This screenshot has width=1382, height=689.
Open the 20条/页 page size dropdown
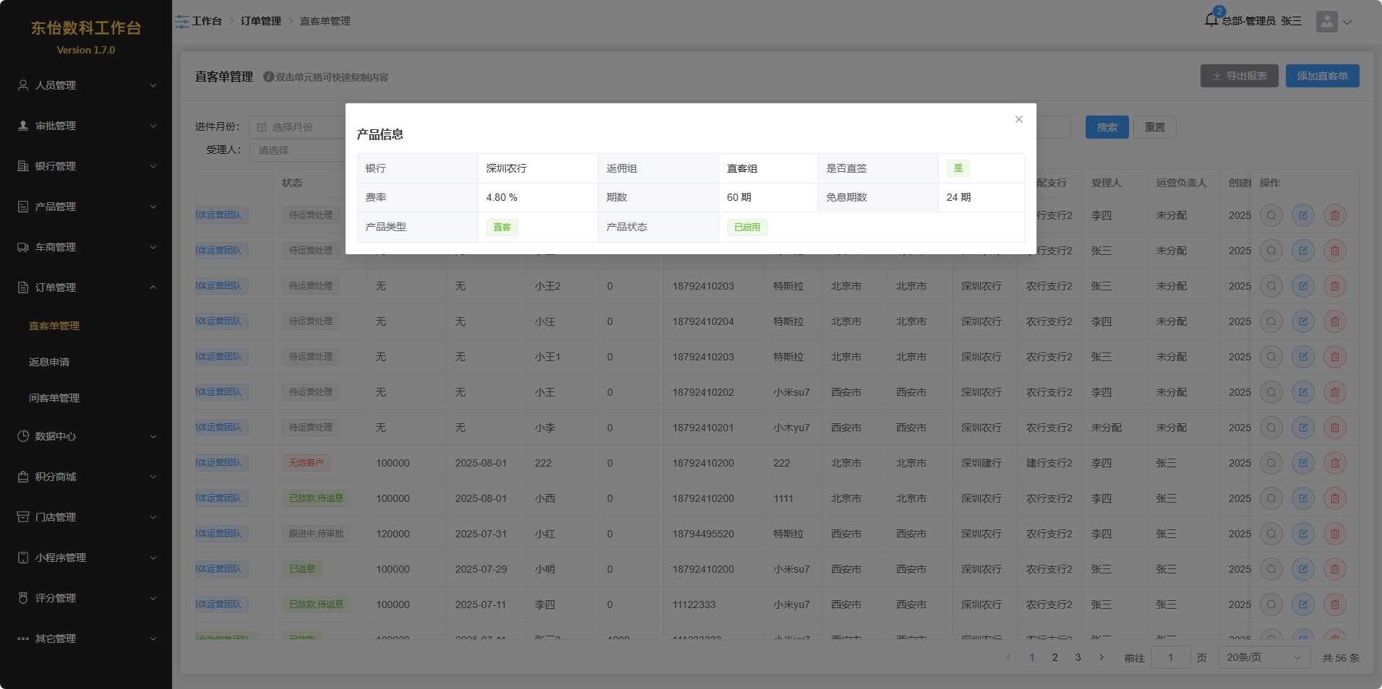[x=1263, y=657]
